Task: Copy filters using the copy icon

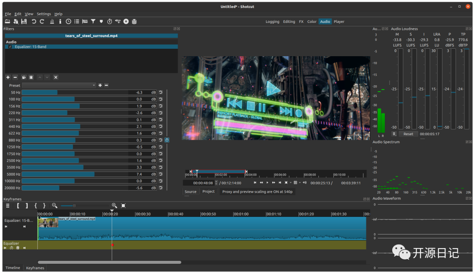Action: (24, 77)
